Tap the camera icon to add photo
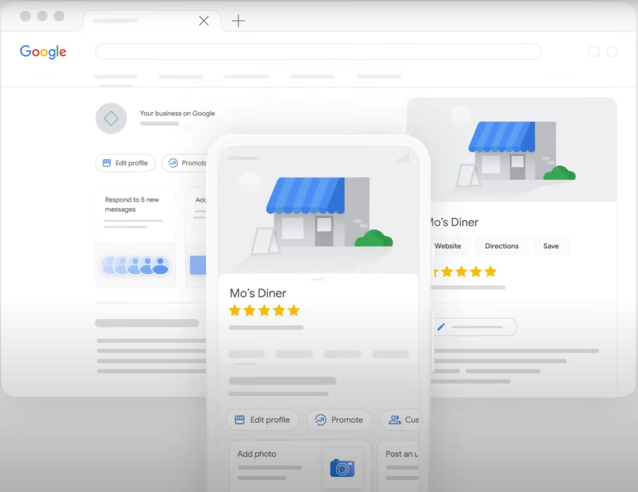The height and width of the screenshot is (492, 638). pos(342,469)
